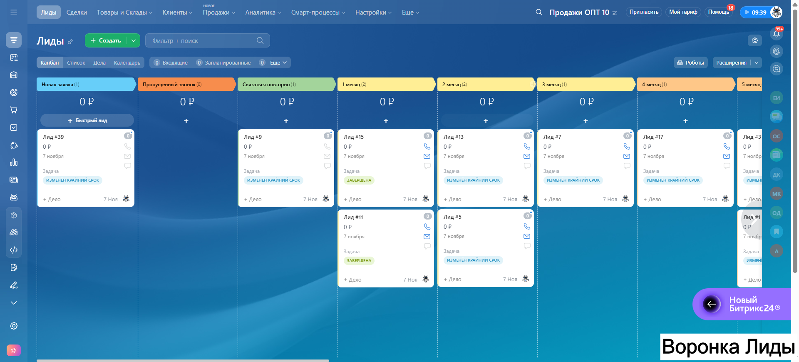Open the Роботы button
This screenshot has width=799, height=362.
(691, 63)
